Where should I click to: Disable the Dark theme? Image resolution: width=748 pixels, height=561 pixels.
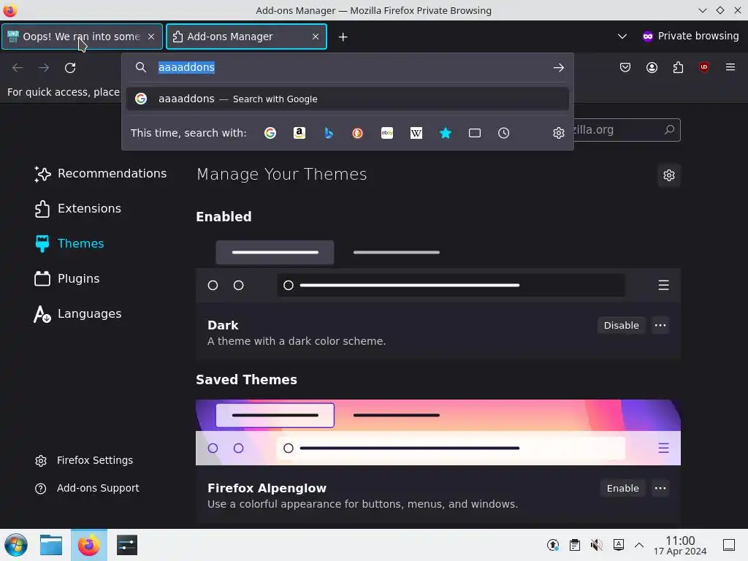pyautogui.click(x=621, y=325)
